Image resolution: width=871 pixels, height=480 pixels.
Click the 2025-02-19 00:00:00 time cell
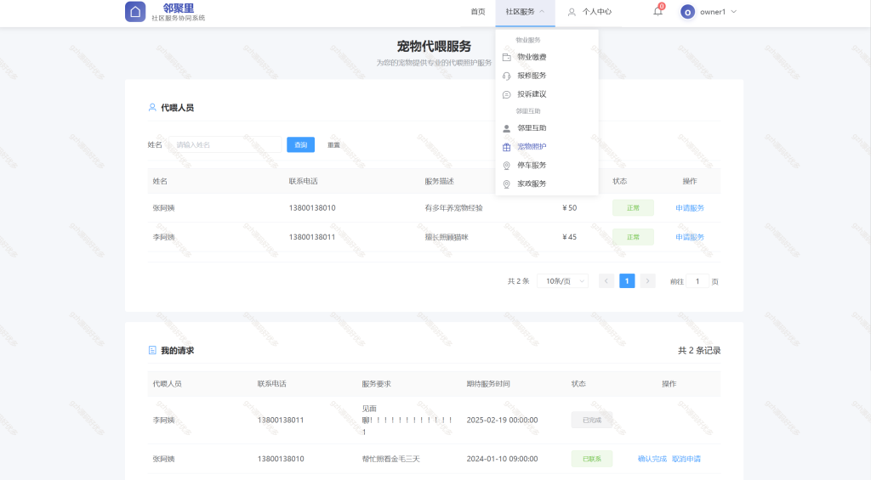pyautogui.click(x=502, y=420)
